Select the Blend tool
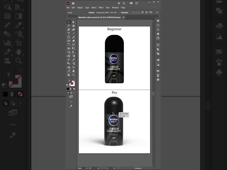 68,63
